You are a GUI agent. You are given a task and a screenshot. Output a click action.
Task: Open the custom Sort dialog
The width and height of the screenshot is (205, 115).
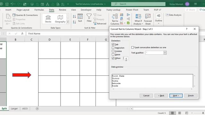[x=80, y=18]
